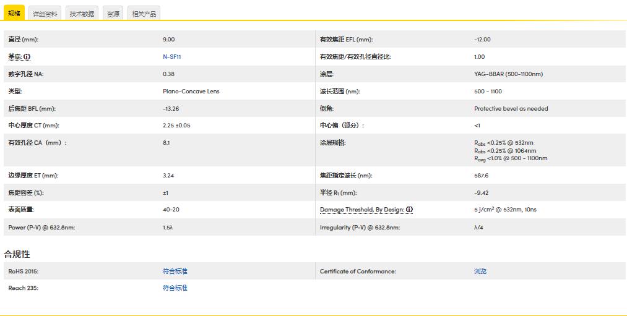Click the 直径 (mm) label

point(23,40)
